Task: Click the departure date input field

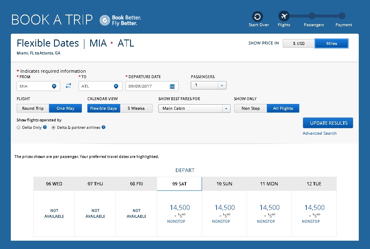Action: tap(148, 86)
